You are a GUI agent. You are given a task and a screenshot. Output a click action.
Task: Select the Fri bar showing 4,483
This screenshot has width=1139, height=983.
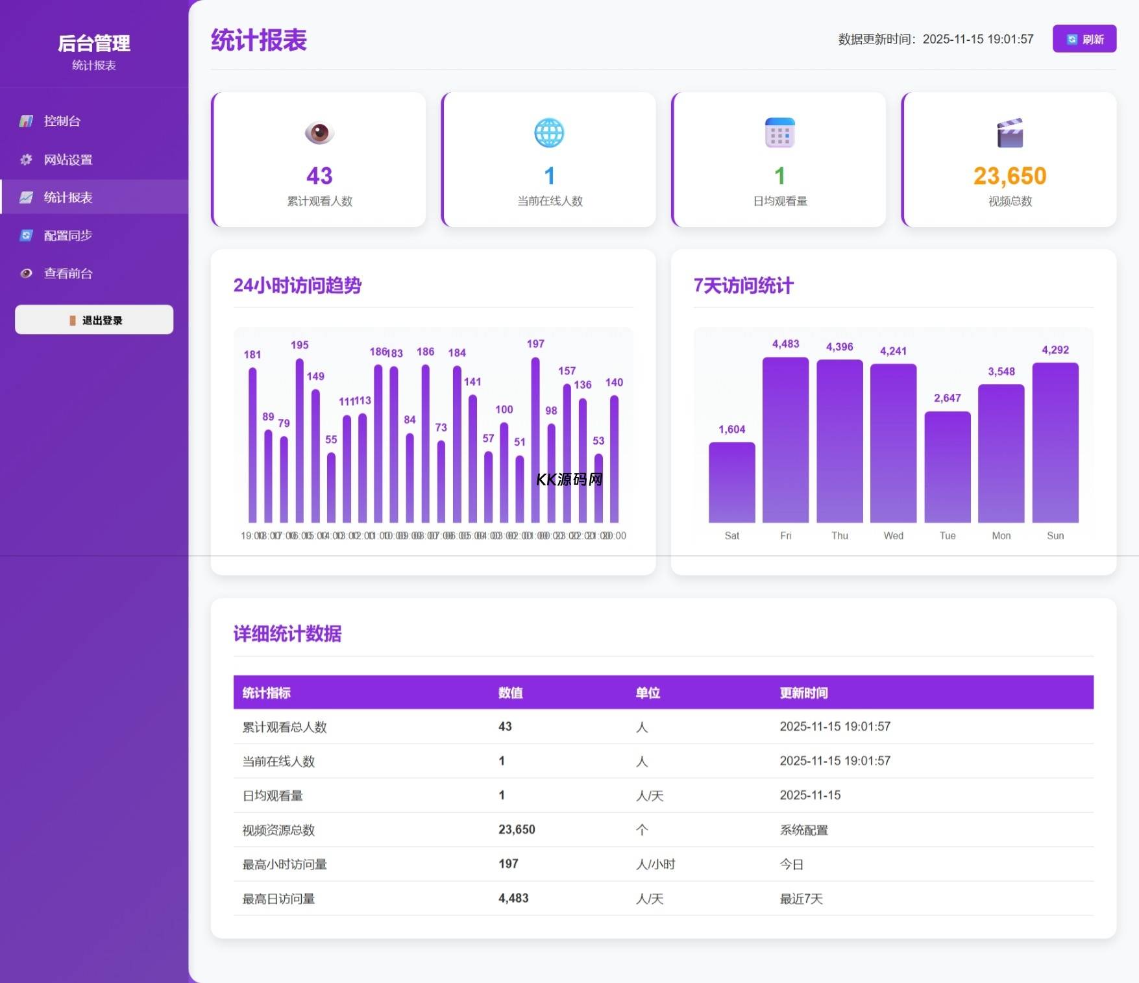(785, 440)
